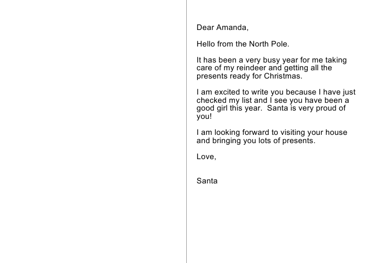Click the standalone 'you!' line
The image size is (373, 263).
[204, 116]
